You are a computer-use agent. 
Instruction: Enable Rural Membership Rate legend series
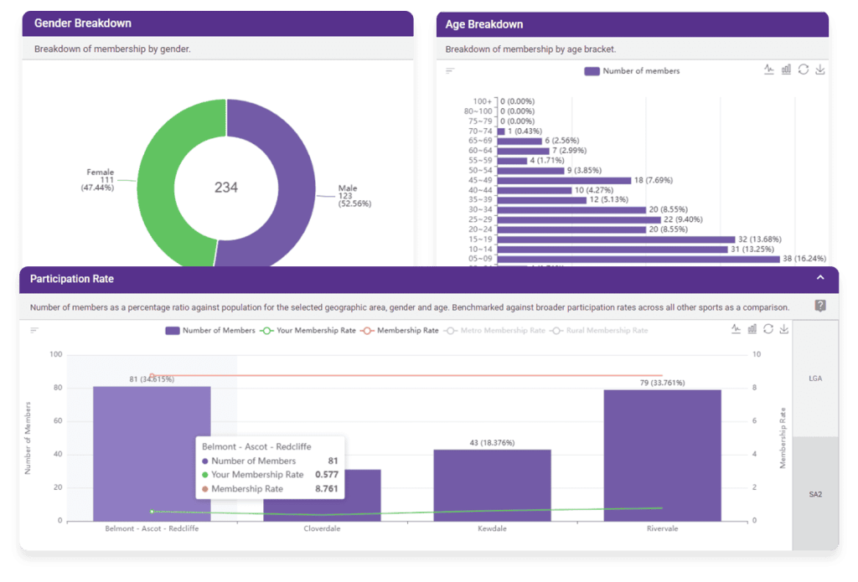(600, 331)
